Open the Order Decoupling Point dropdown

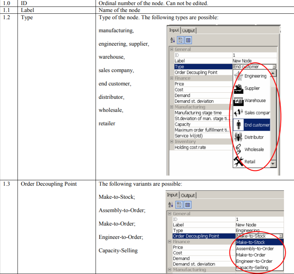[x=281, y=236]
